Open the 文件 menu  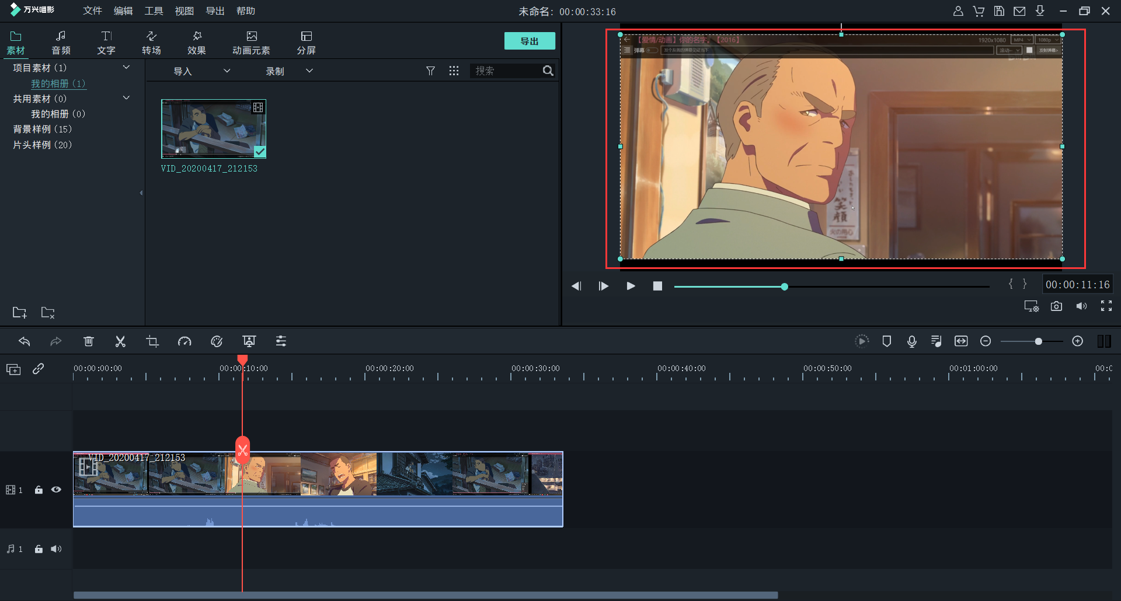92,11
